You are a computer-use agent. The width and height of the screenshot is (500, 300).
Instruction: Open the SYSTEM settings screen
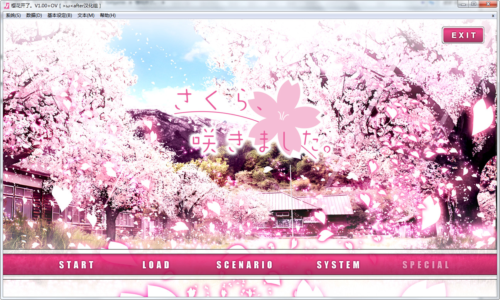pyautogui.click(x=338, y=265)
